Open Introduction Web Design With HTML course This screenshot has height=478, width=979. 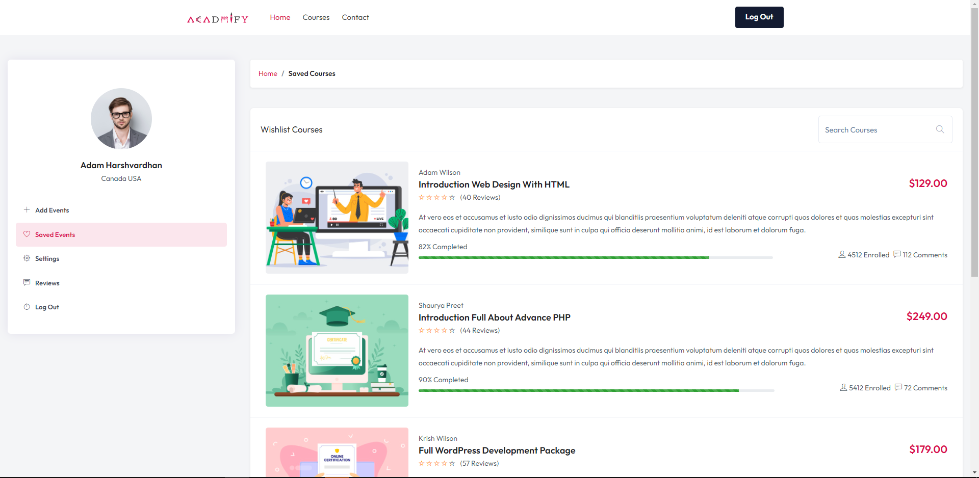494,184
